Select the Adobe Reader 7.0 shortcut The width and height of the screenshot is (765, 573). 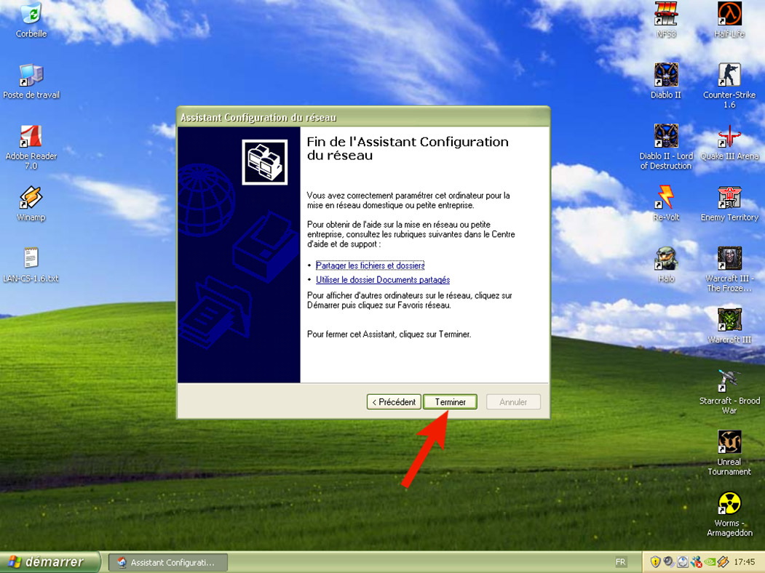31,137
